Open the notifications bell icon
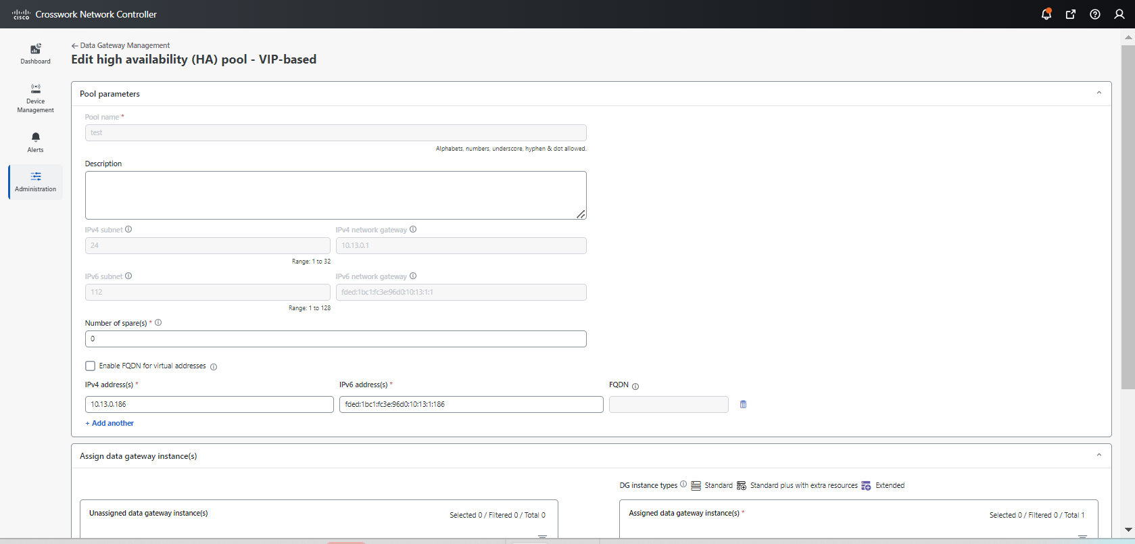The width and height of the screenshot is (1135, 544). point(1046,14)
